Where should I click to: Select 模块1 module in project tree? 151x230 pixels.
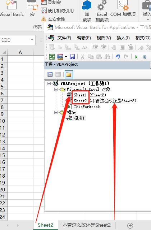pos(79,118)
